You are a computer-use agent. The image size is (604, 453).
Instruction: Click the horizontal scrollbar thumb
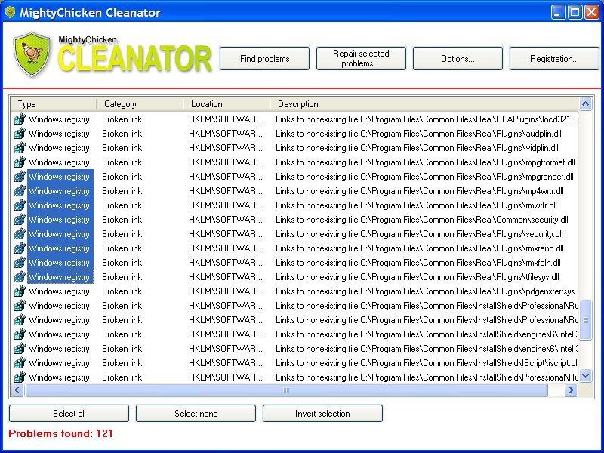pyautogui.click(x=286, y=390)
